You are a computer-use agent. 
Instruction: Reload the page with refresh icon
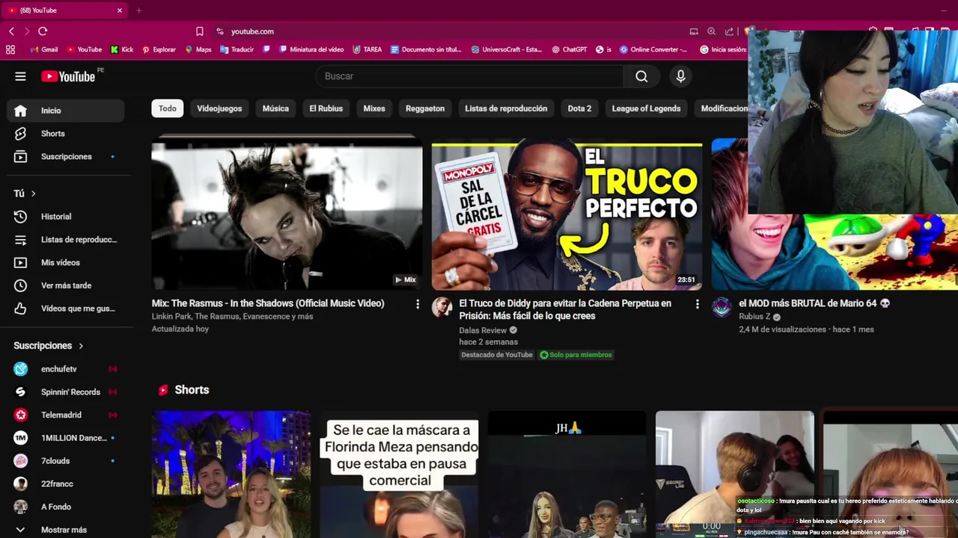coord(43,31)
